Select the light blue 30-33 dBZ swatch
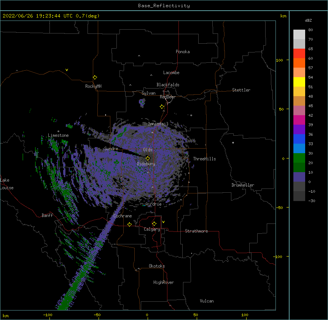 299,149
